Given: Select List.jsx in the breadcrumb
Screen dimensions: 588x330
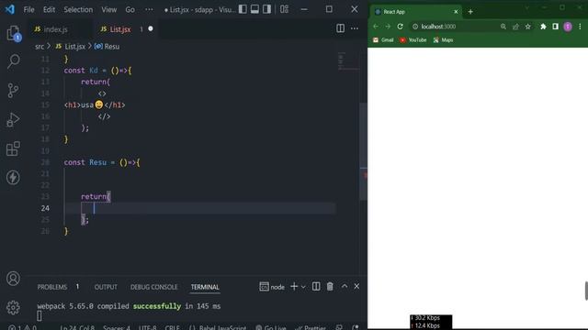Looking at the screenshot, I should 74,47.
